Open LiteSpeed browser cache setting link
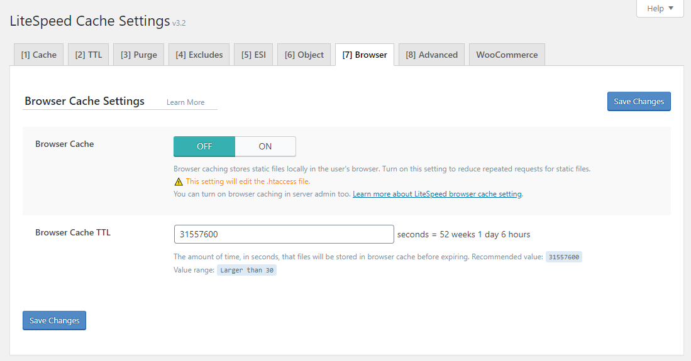Viewport: 691px width, 361px height. coord(437,194)
